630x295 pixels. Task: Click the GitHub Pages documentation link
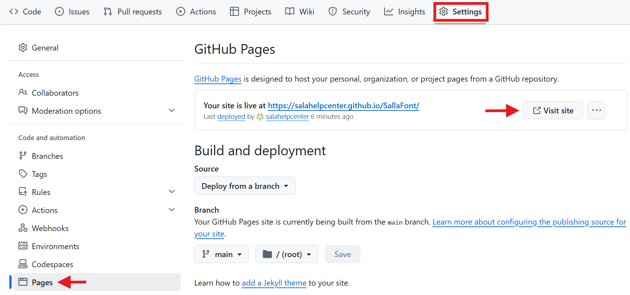218,79
